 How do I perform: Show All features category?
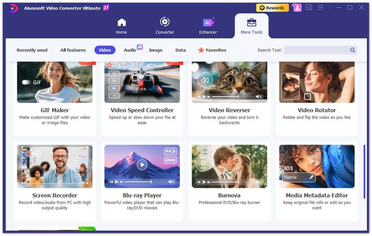pyautogui.click(x=73, y=50)
